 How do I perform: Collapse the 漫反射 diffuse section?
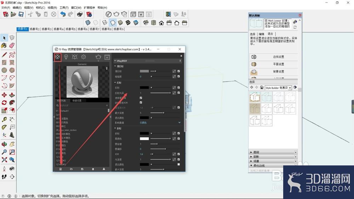point(115,66)
